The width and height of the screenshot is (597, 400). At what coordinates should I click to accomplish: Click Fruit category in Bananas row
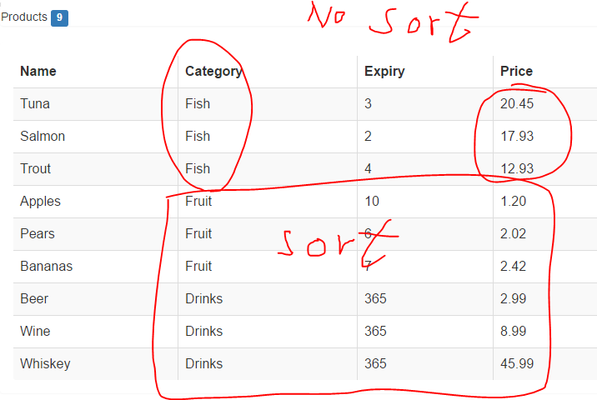(x=198, y=267)
